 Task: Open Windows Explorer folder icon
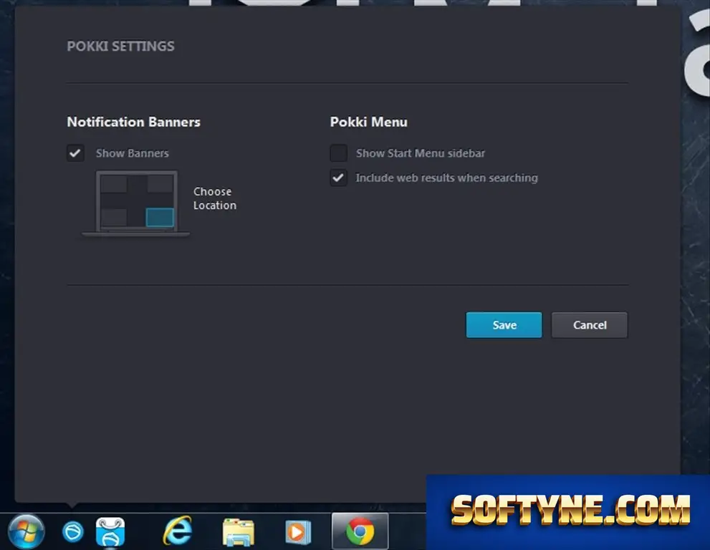[x=238, y=532]
